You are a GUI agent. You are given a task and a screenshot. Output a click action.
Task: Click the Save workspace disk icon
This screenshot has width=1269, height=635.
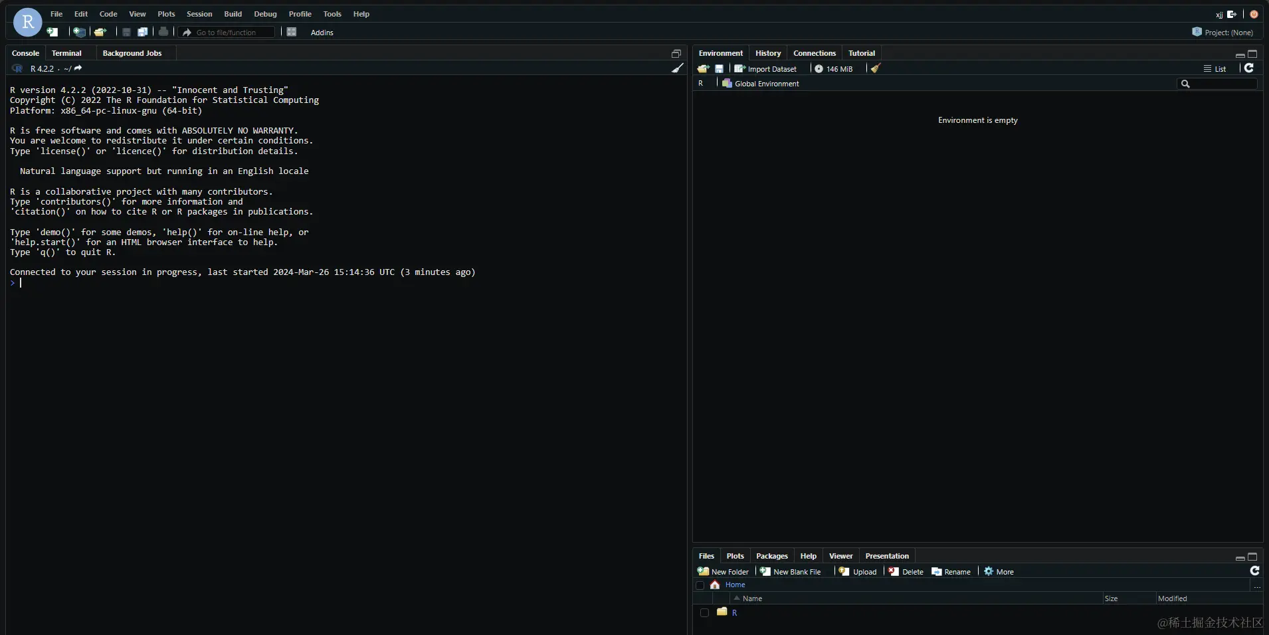pyautogui.click(x=719, y=68)
